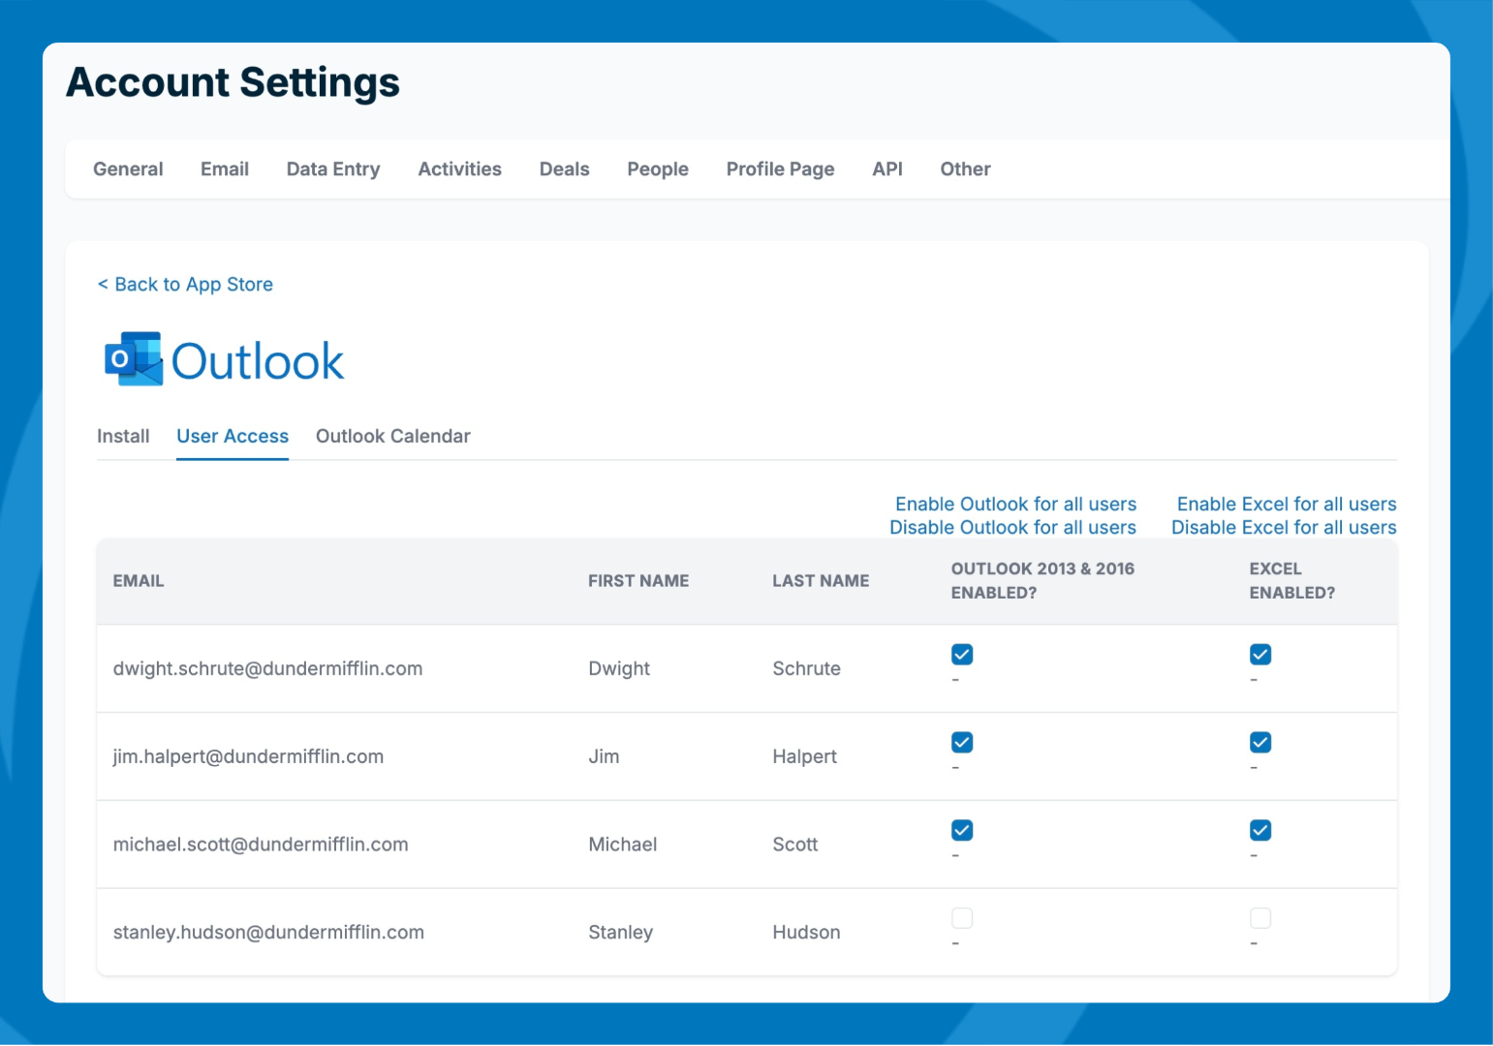Enable Excel checkbox for Stanley Hudson
The height and width of the screenshot is (1046, 1493).
pos(1260,918)
